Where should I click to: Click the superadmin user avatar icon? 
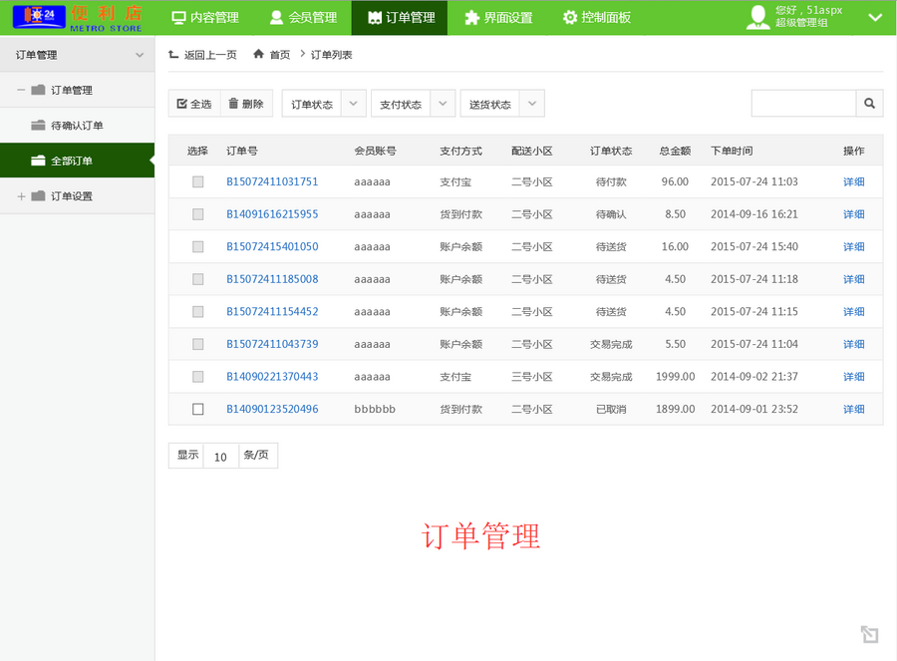[x=759, y=17]
